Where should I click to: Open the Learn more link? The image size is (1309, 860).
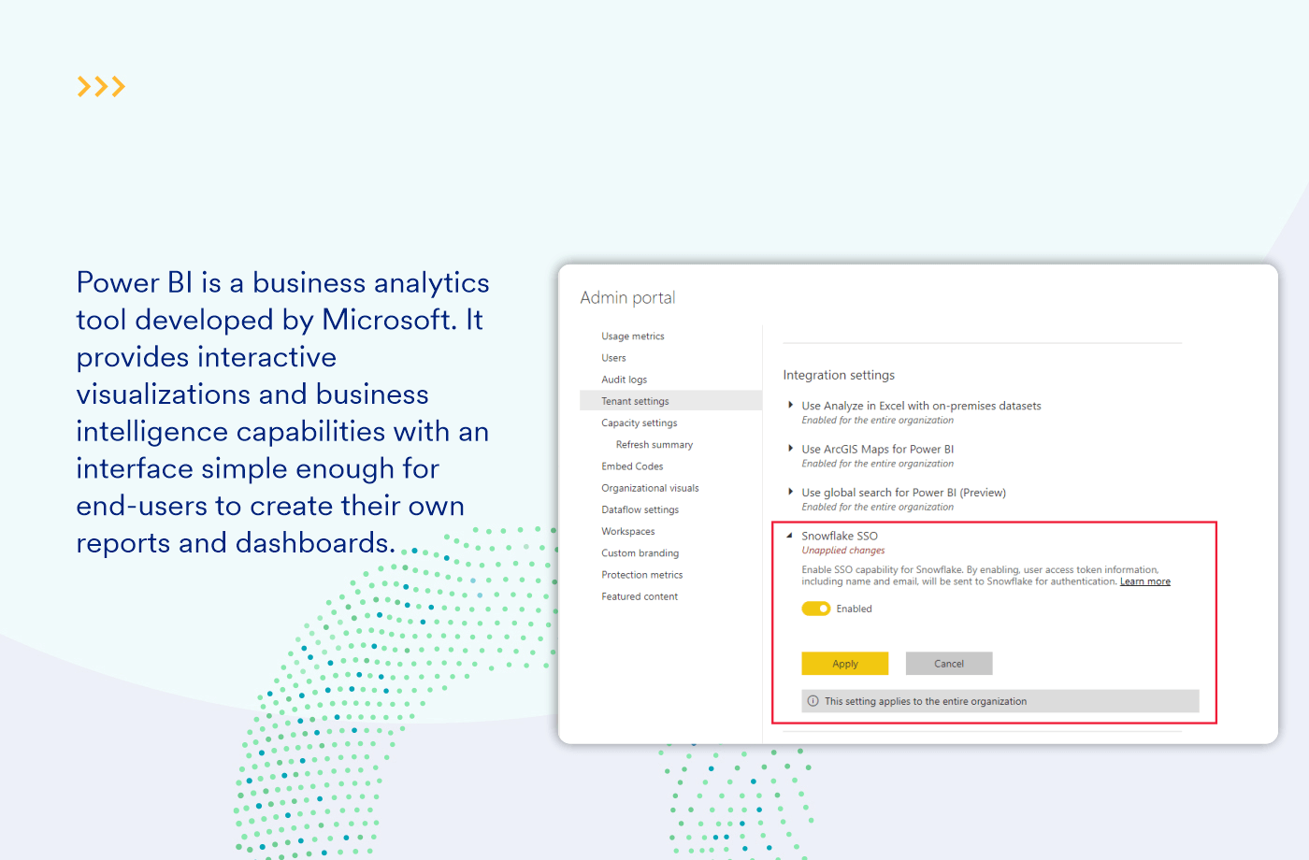point(1145,581)
